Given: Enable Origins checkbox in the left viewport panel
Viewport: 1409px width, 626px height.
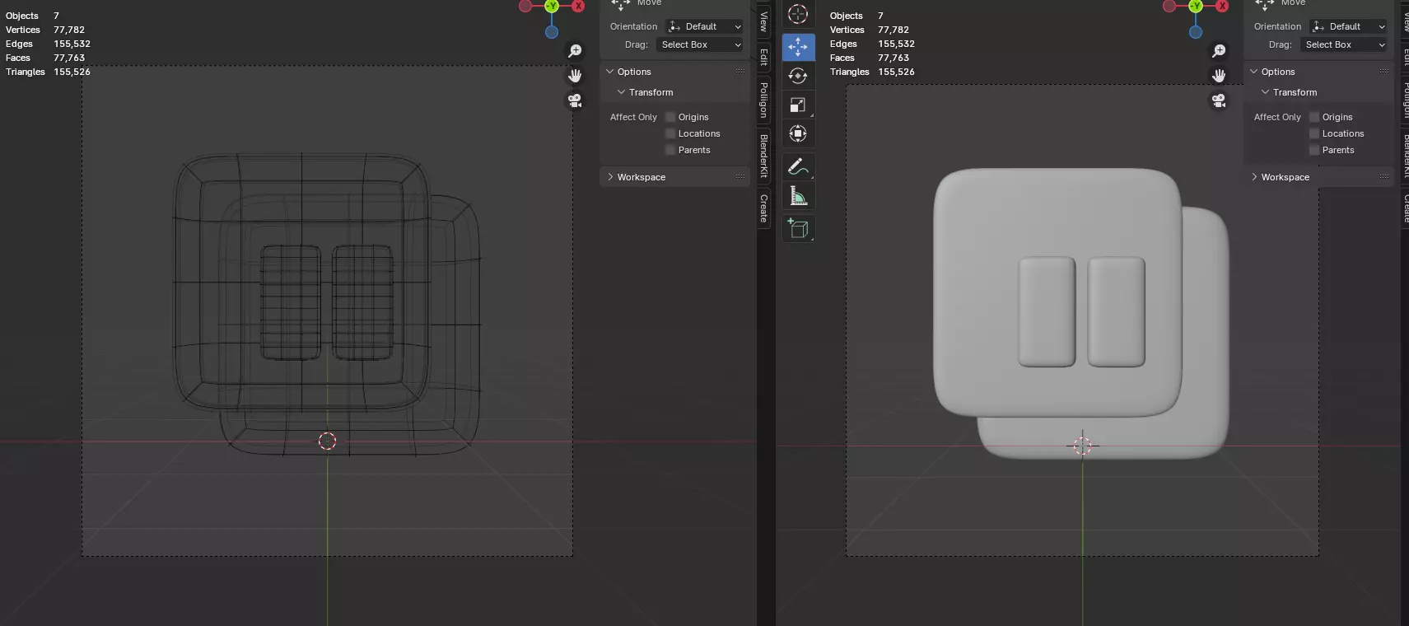Looking at the screenshot, I should (x=670, y=117).
